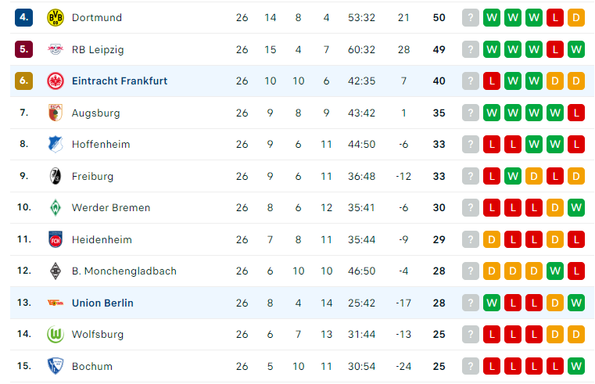The height and width of the screenshot is (384, 595).
Task: Click Eintracht Frankfurt's red L form badge
Action: (x=492, y=81)
